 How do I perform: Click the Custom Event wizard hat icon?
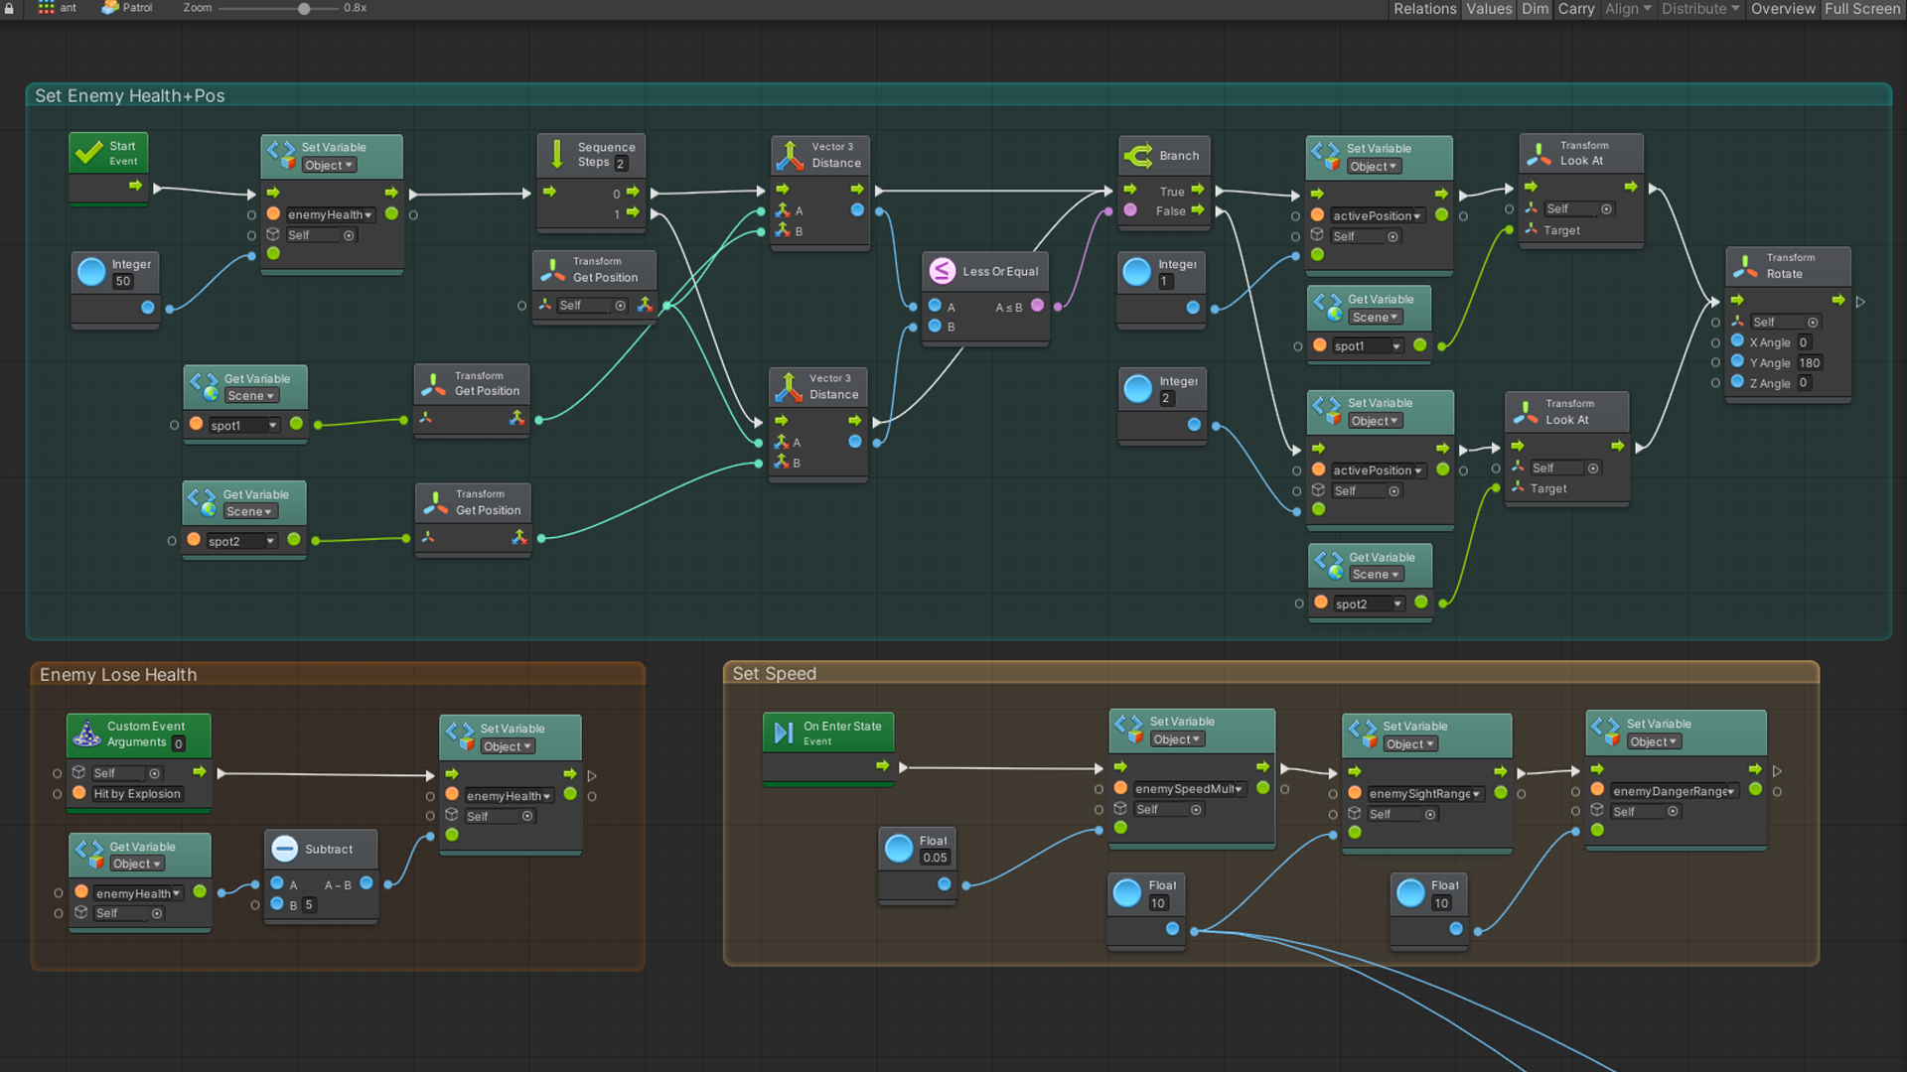(x=87, y=734)
